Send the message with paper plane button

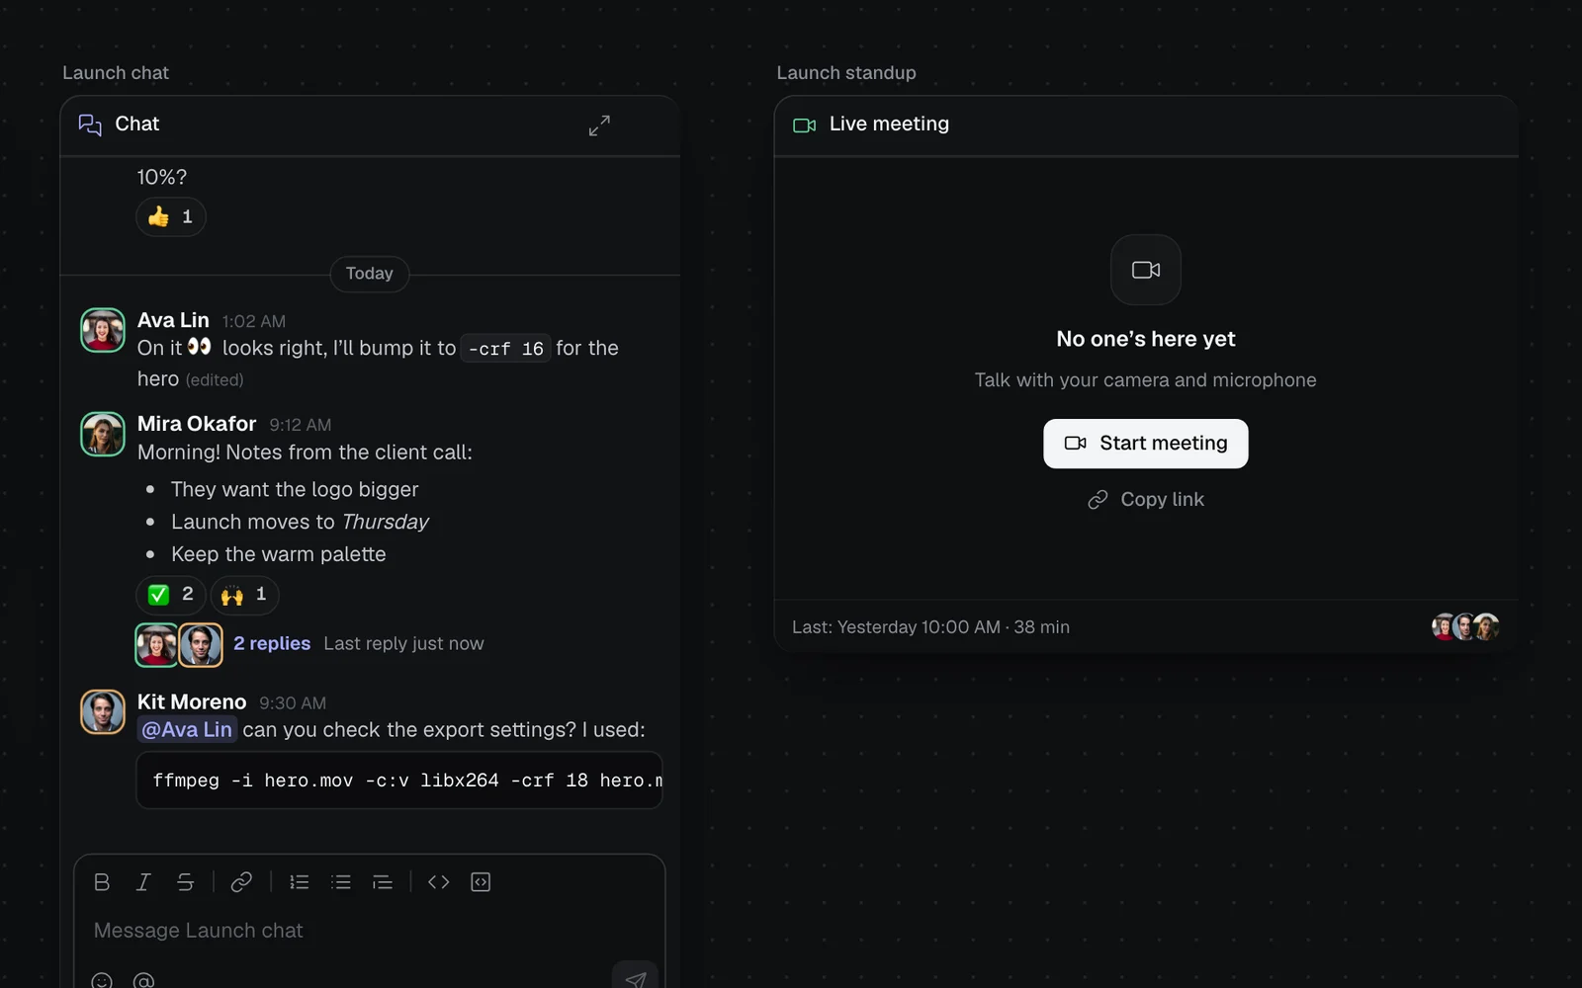pos(635,976)
